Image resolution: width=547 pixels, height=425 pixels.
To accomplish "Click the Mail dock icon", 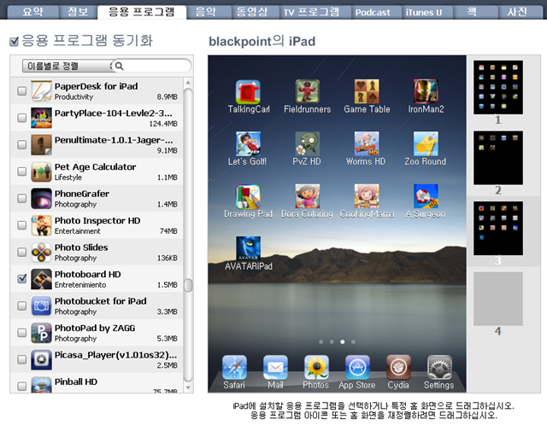I will [275, 367].
